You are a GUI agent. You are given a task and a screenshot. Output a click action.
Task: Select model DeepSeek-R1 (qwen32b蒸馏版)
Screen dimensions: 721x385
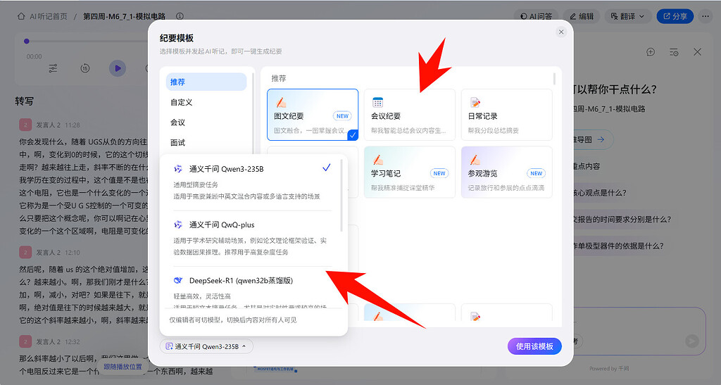pos(252,289)
